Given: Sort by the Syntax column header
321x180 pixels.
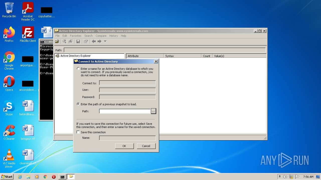Looking at the screenshot, I should coord(182,56).
